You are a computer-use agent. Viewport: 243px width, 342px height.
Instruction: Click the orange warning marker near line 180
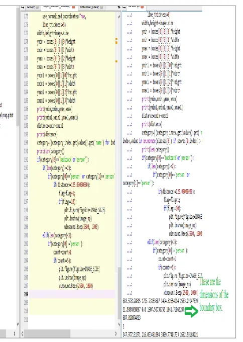coord(116,61)
